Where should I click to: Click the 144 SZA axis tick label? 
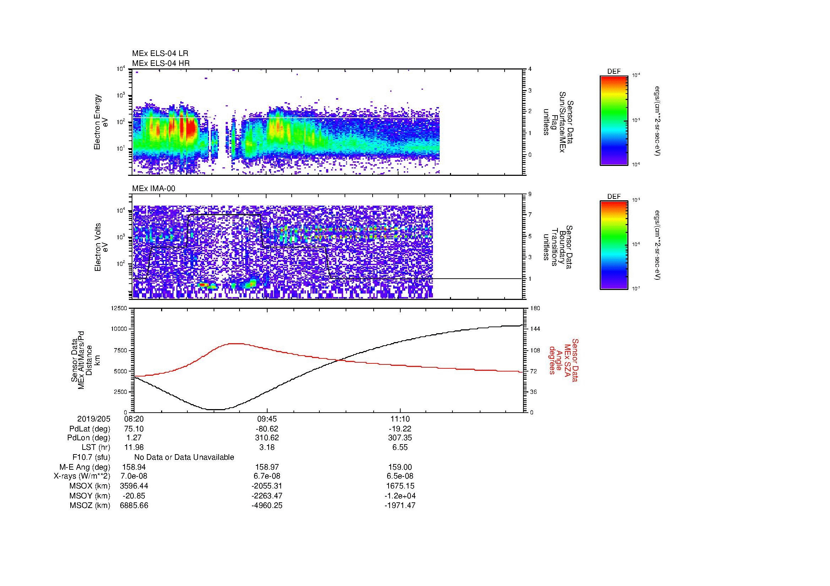[x=535, y=329]
